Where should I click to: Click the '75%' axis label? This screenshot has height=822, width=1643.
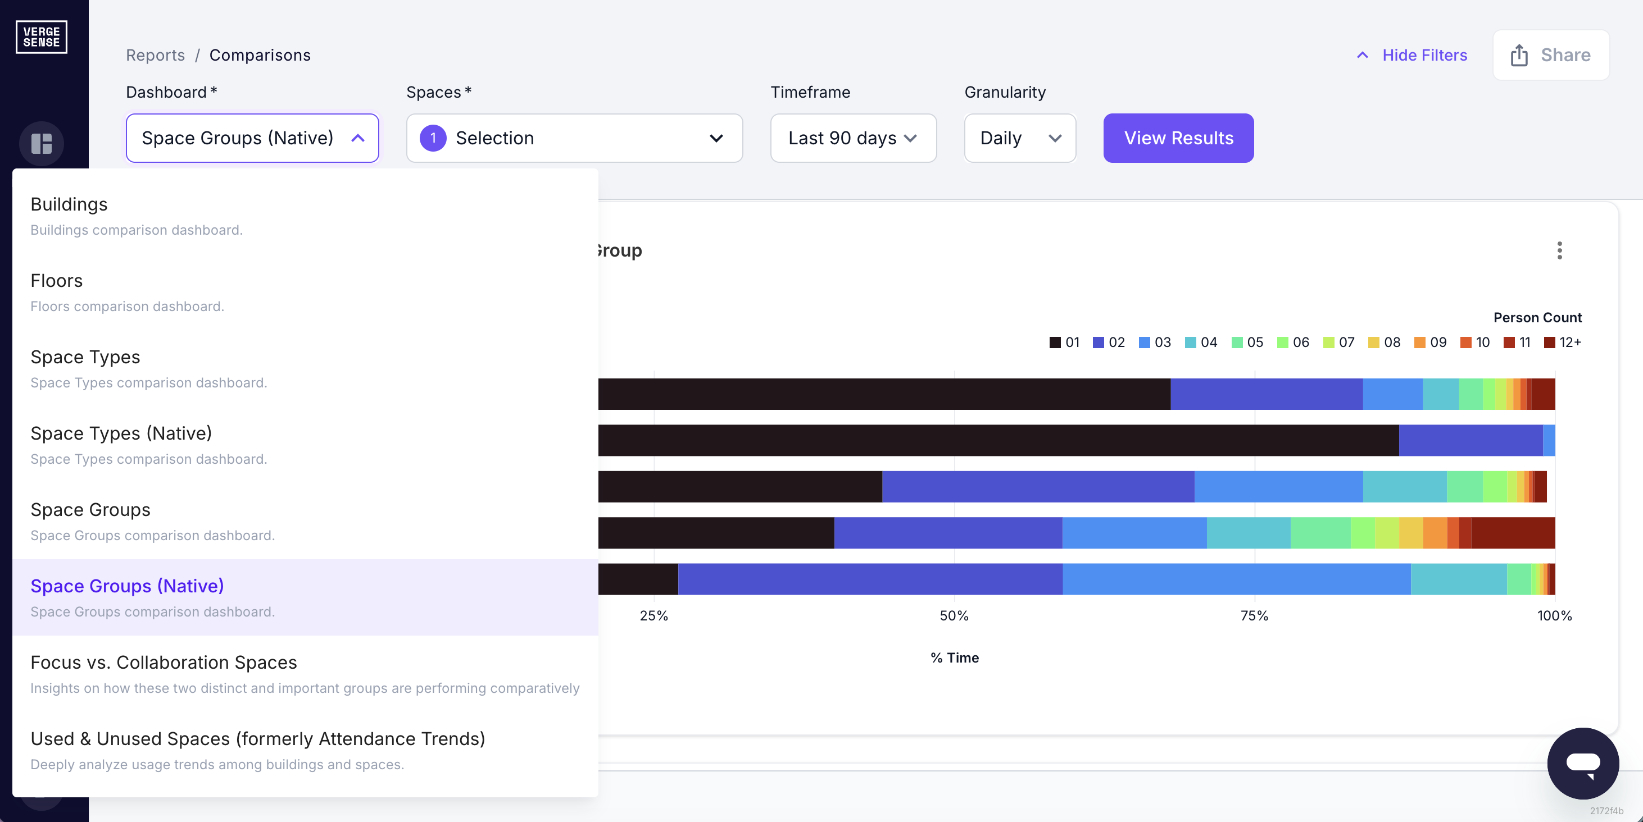[x=1255, y=615]
